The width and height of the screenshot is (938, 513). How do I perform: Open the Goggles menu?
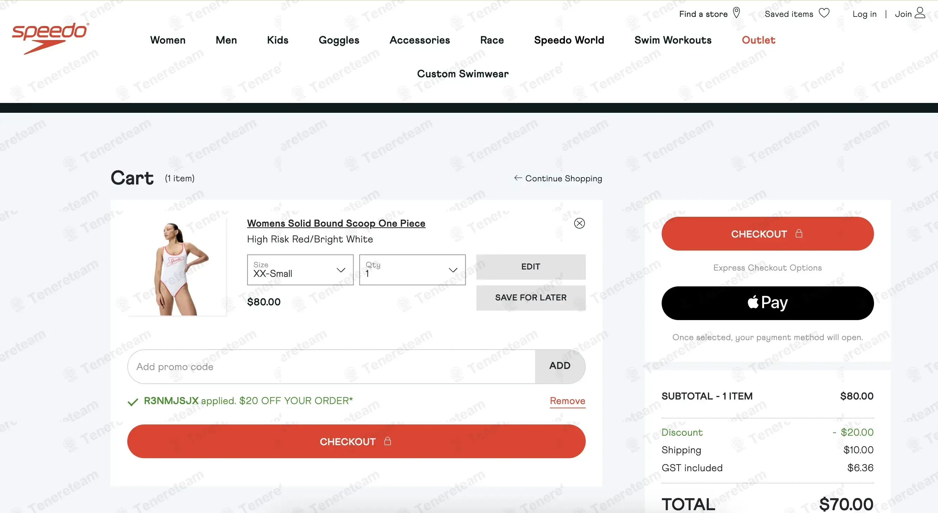tap(339, 40)
